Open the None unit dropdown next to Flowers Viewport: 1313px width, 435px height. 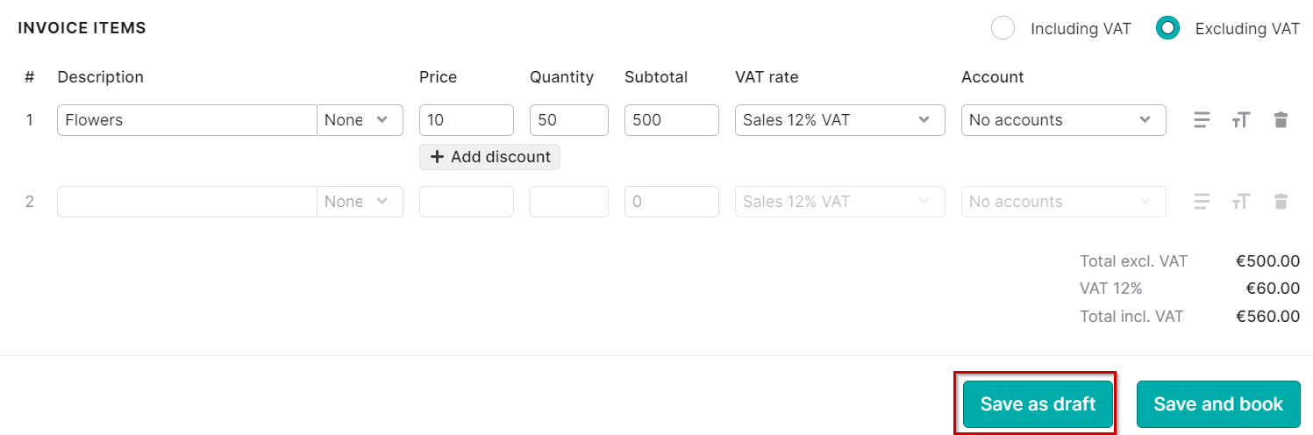pyautogui.click(x=360, y=120)
